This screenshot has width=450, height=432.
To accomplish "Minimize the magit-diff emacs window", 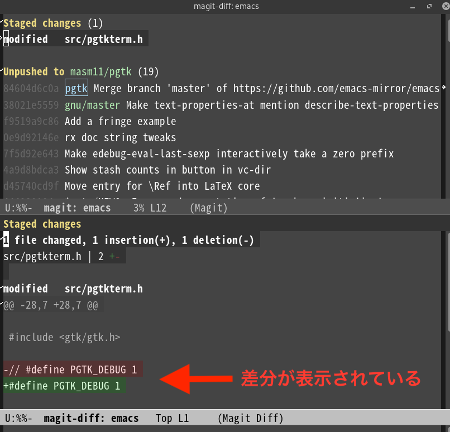I will tap(413, 7).
